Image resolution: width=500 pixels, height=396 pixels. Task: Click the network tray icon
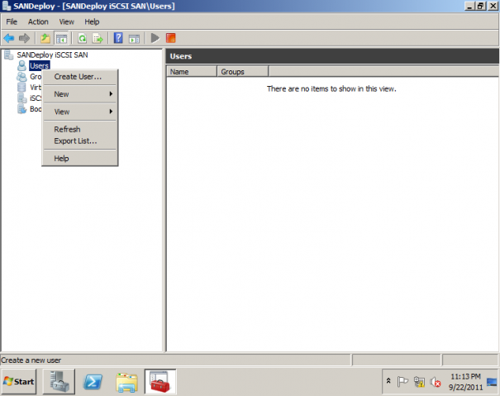click(419, 381)
